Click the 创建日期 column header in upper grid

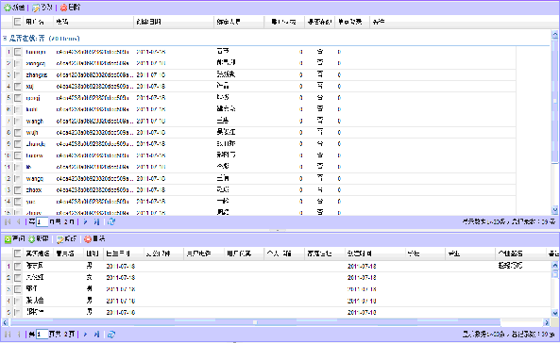(x=174, y=22)
